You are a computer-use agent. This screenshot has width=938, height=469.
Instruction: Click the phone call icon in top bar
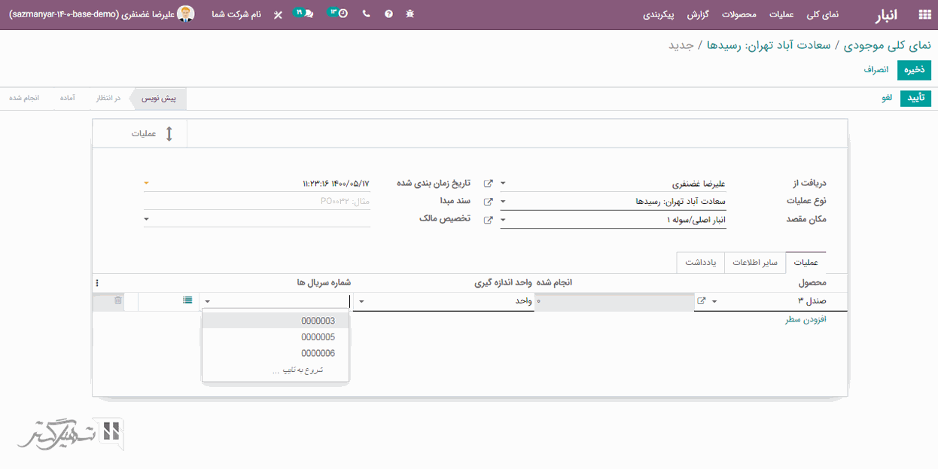[367, 14]
